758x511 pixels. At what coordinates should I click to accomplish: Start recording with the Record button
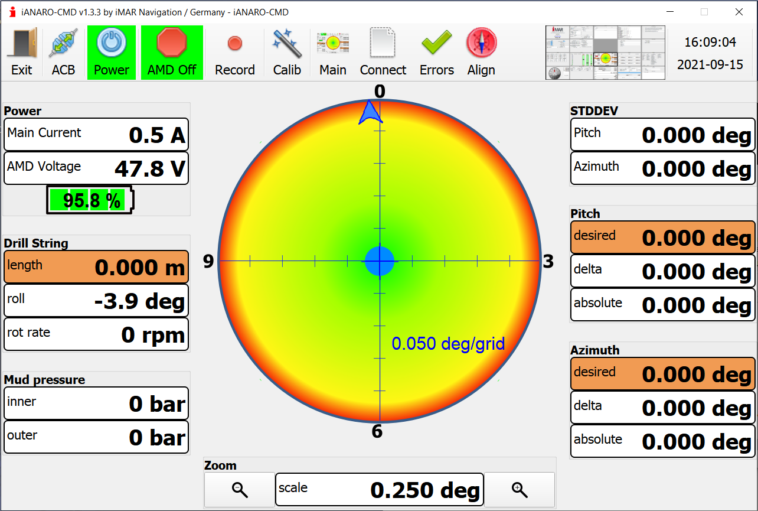click(235, 53)
